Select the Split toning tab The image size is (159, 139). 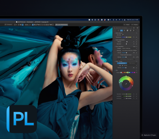pos(132,63)
